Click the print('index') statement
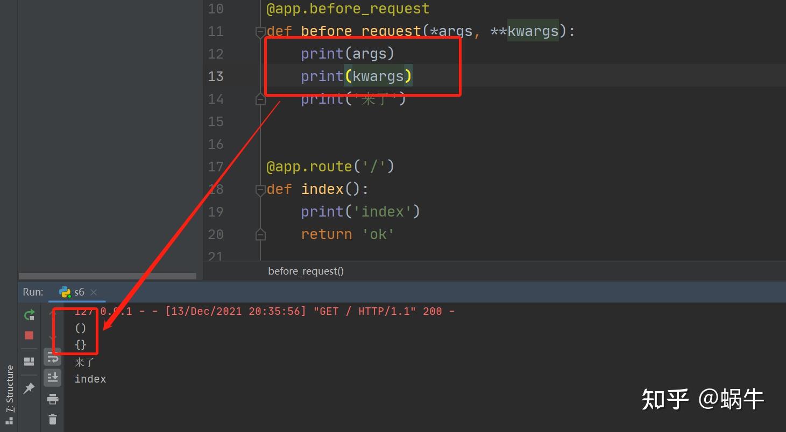 [x=360, y=212]
